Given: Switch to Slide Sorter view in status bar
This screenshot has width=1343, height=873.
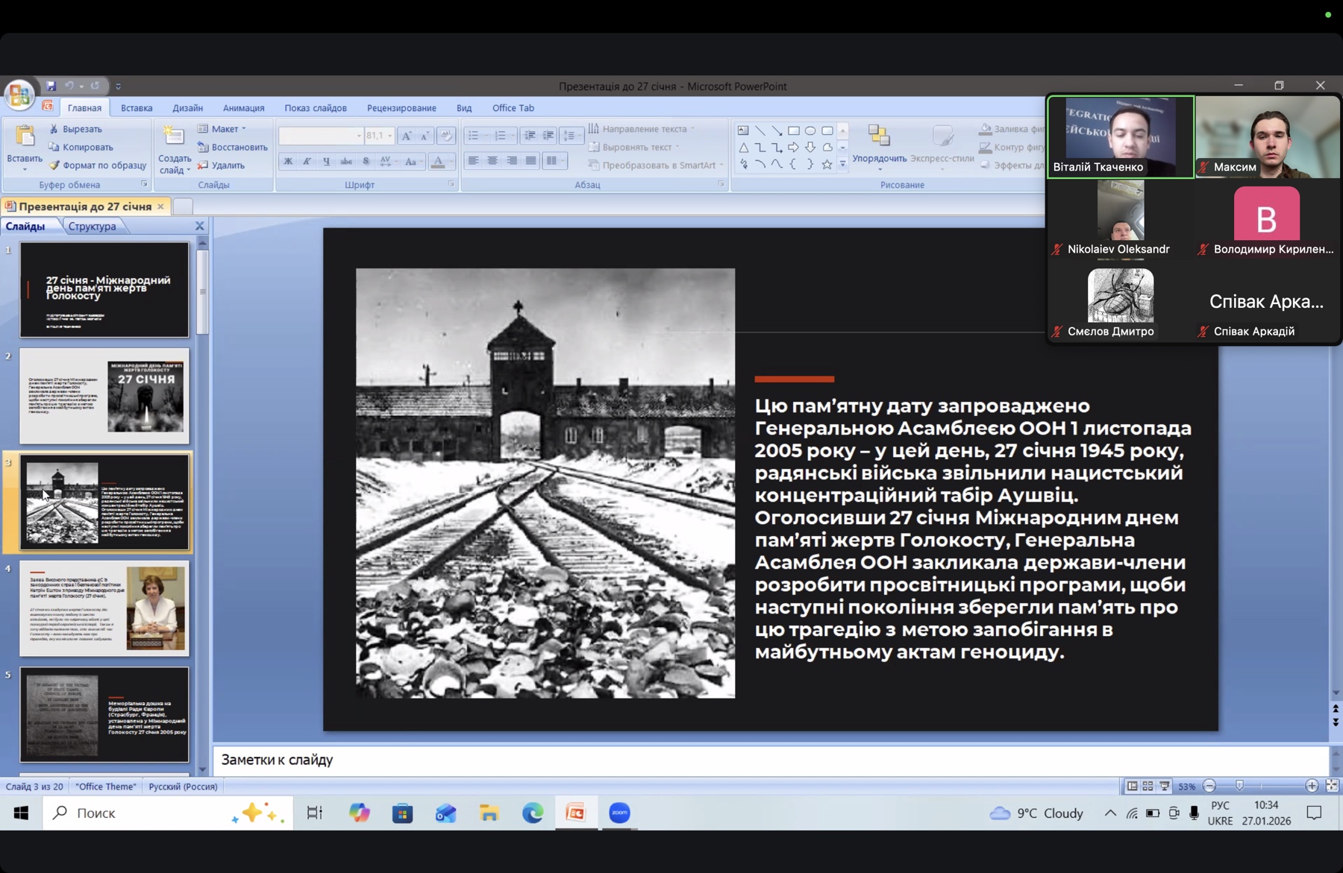Looking at the screenshot, I should pyautogui.click(x=1148, y=786).
